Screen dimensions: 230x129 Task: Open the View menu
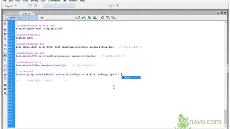point(18,1)
